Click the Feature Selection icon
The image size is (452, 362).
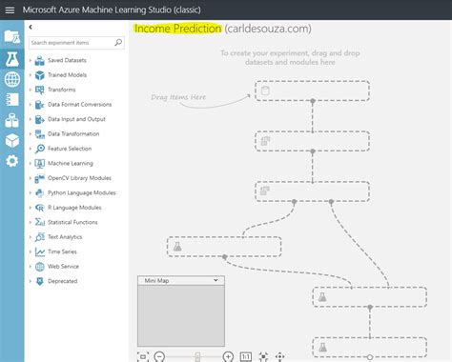39,149
